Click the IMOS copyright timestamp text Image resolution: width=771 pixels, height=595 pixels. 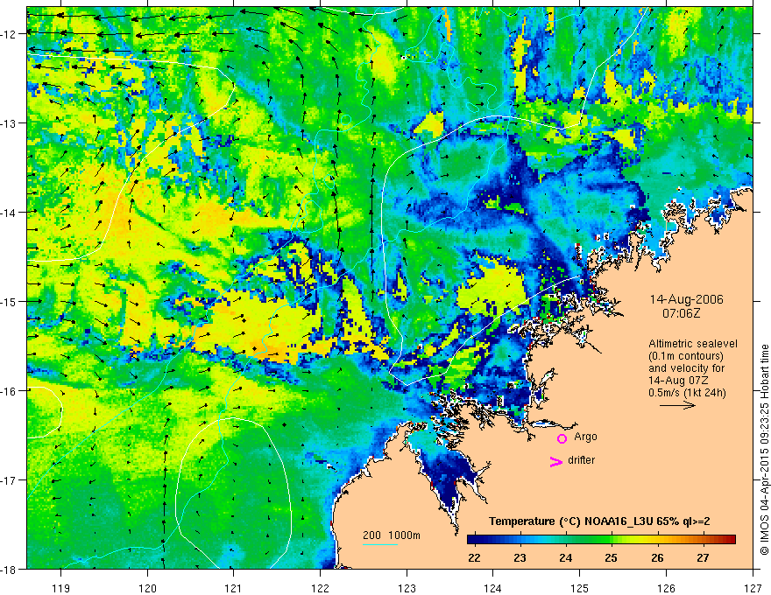point(765,450)
